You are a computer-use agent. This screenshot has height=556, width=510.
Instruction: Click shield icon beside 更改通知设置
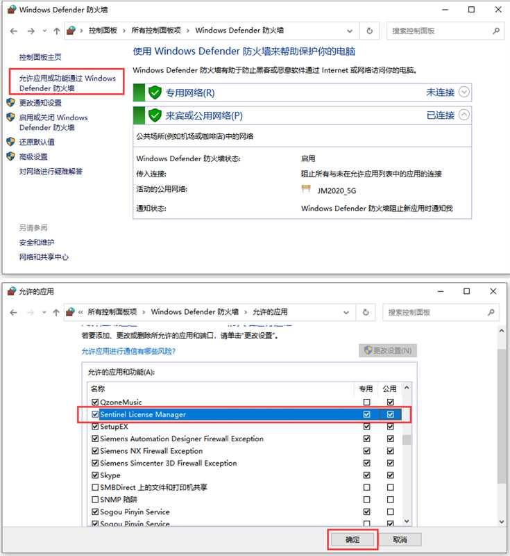pyautogui.click(x=10, y=102)
